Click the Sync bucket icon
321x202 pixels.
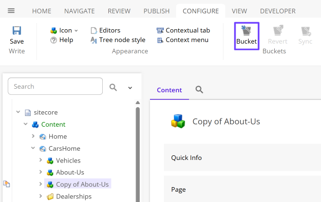306,31
